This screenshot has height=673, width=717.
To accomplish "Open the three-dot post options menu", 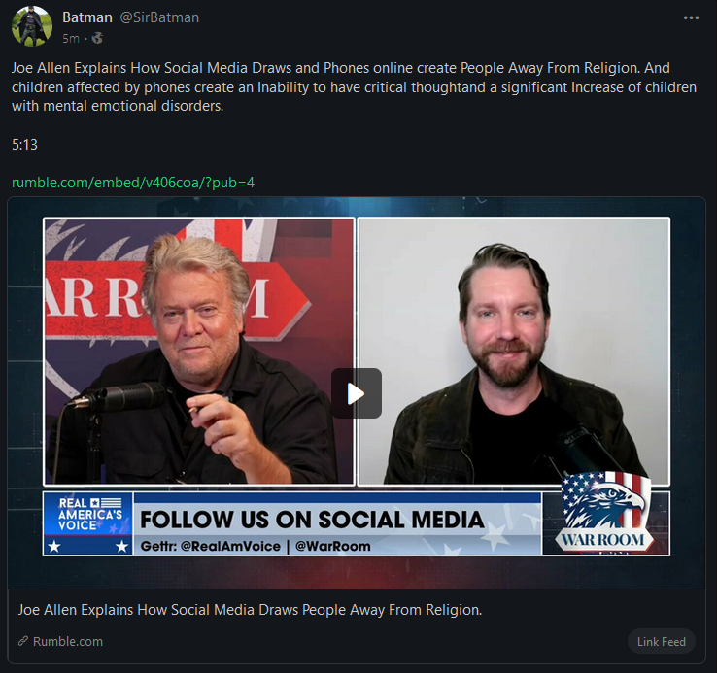I will (691, 17).
